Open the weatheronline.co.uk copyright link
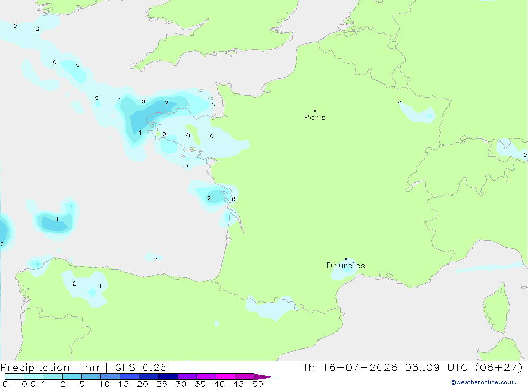The height and width of the screenshot is (387, 528). point(484,382)
